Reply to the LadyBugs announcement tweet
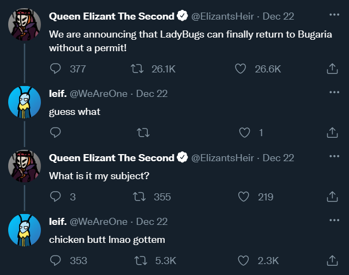The width and height of the screenshot is (349, 275). coord(56,69)
